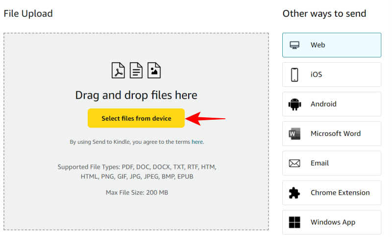Open the Chrome Extension option
Viewport: 392px width, 237px height.
(x=332, y=193)
